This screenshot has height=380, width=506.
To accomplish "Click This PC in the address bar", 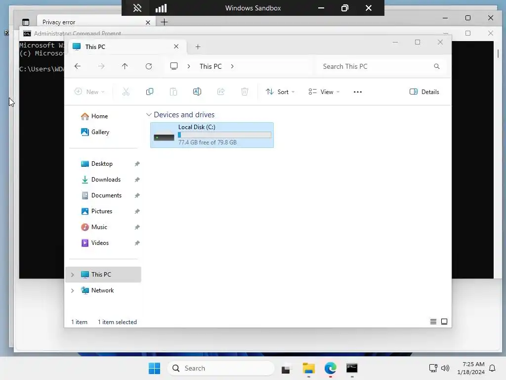I will 211,66.
